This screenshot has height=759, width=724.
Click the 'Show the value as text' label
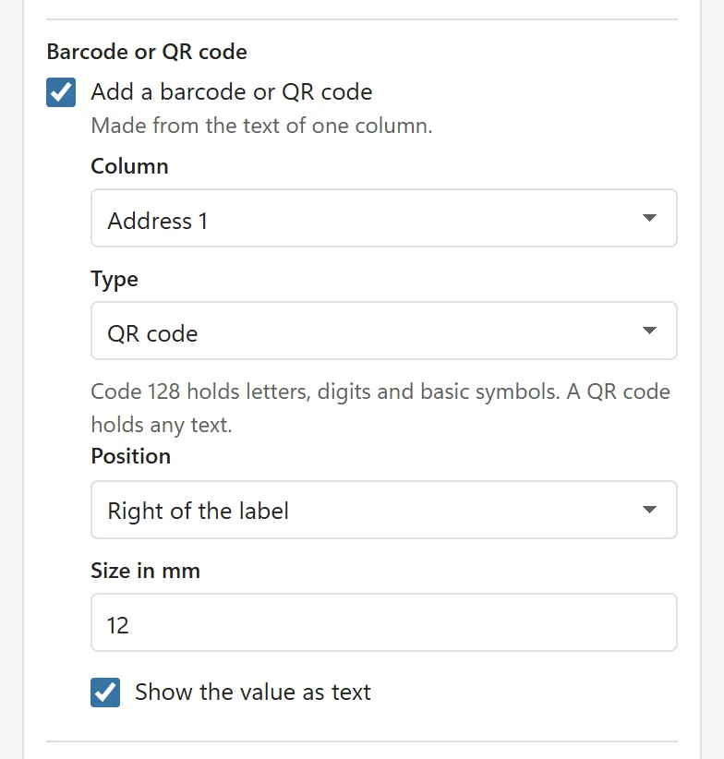point(253,693)
